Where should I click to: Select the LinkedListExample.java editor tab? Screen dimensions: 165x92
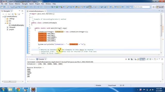pyautogui.click(x=36, y=11)
